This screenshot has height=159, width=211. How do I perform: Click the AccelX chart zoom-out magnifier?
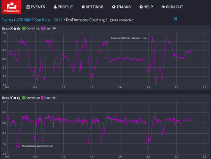coord(19,29)
